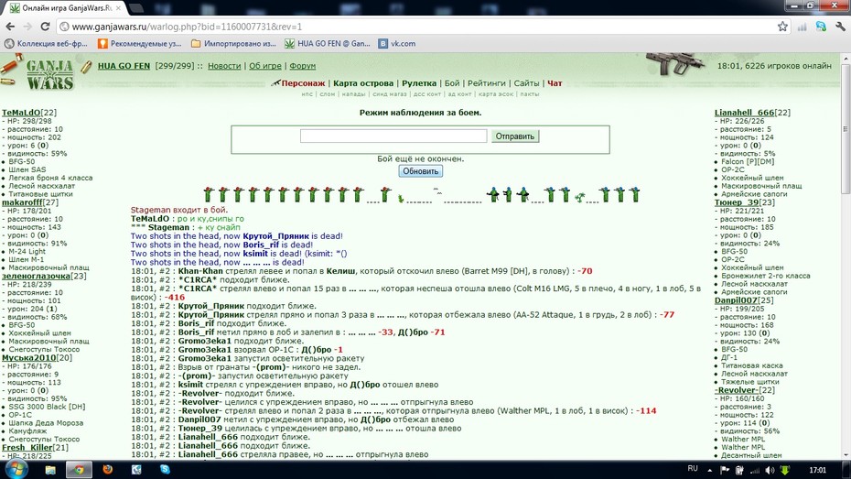Open Форум link
The height and width of the screenshot is (479, 851).
(x=302, y=66)
